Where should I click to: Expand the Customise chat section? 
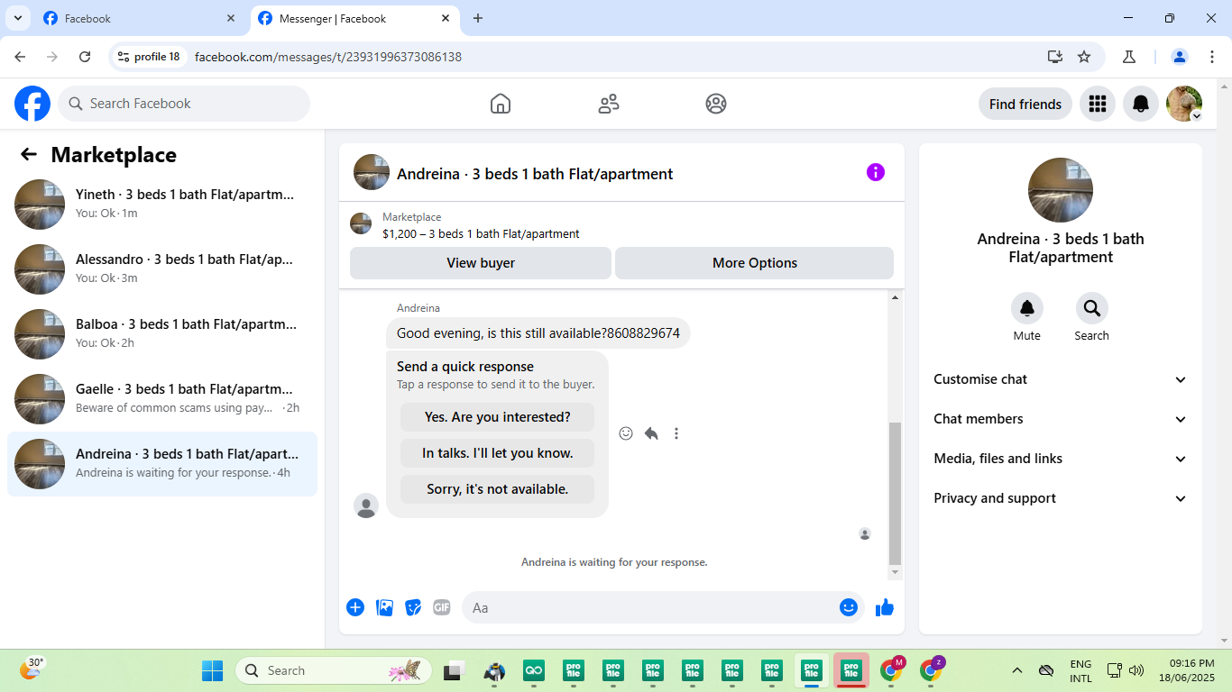tap(1061, 379)
